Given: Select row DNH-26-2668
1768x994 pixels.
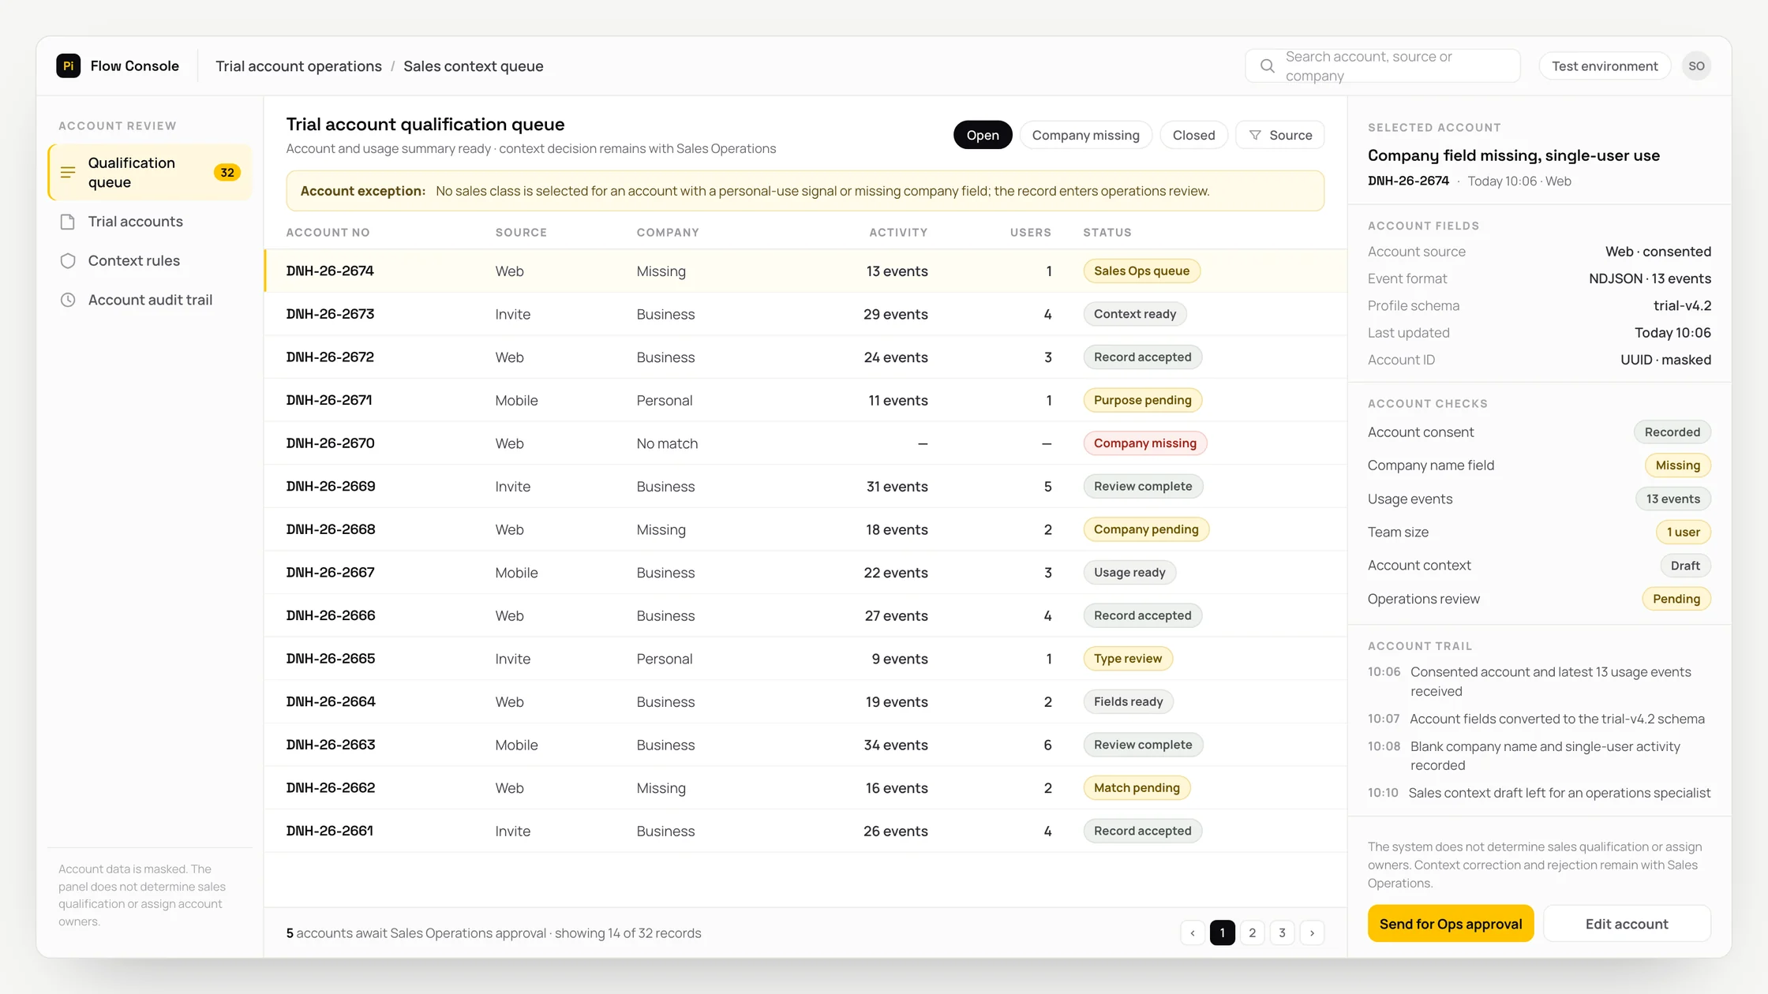Looking at the screenshot, I should pyautogui.click(x=805, y=529).
